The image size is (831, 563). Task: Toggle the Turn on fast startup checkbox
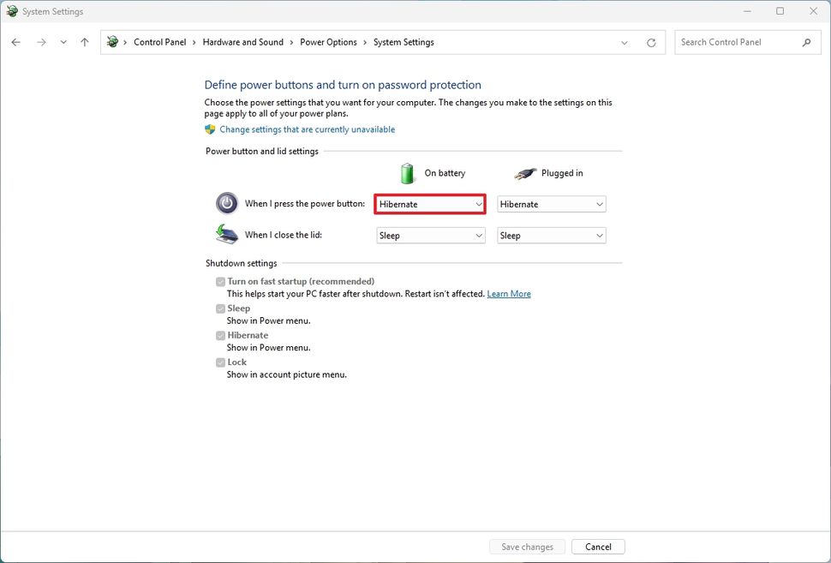(x=220, y=281)
